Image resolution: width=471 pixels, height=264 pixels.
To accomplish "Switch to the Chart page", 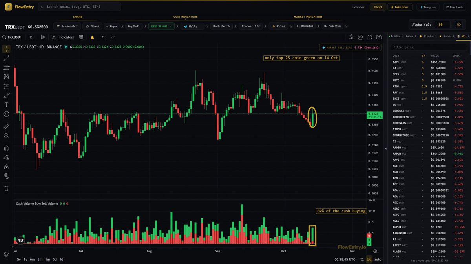I will click(x=378, y=7).
